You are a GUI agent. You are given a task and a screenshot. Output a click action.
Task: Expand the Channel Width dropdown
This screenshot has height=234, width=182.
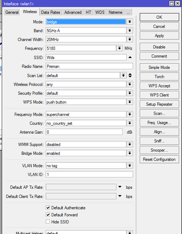coord(130,39)
